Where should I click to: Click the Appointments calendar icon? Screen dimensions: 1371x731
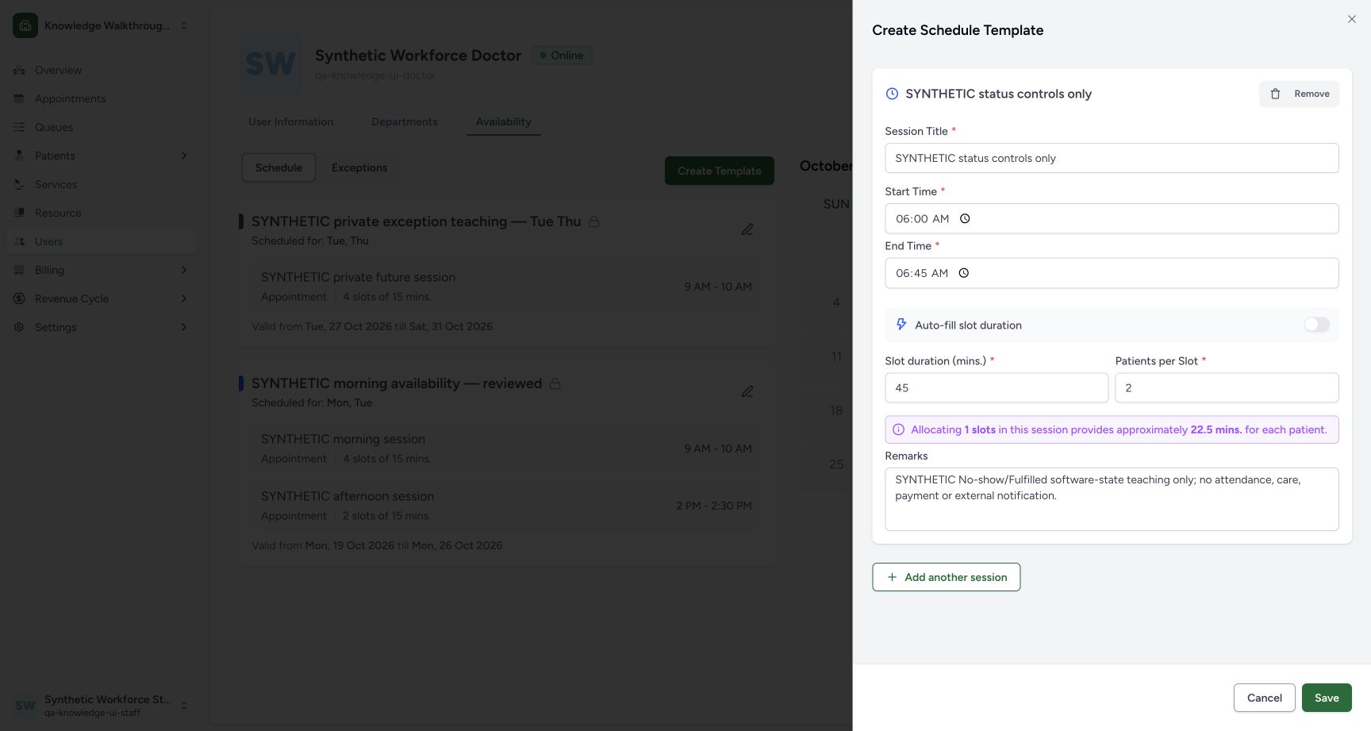(19, 98)
